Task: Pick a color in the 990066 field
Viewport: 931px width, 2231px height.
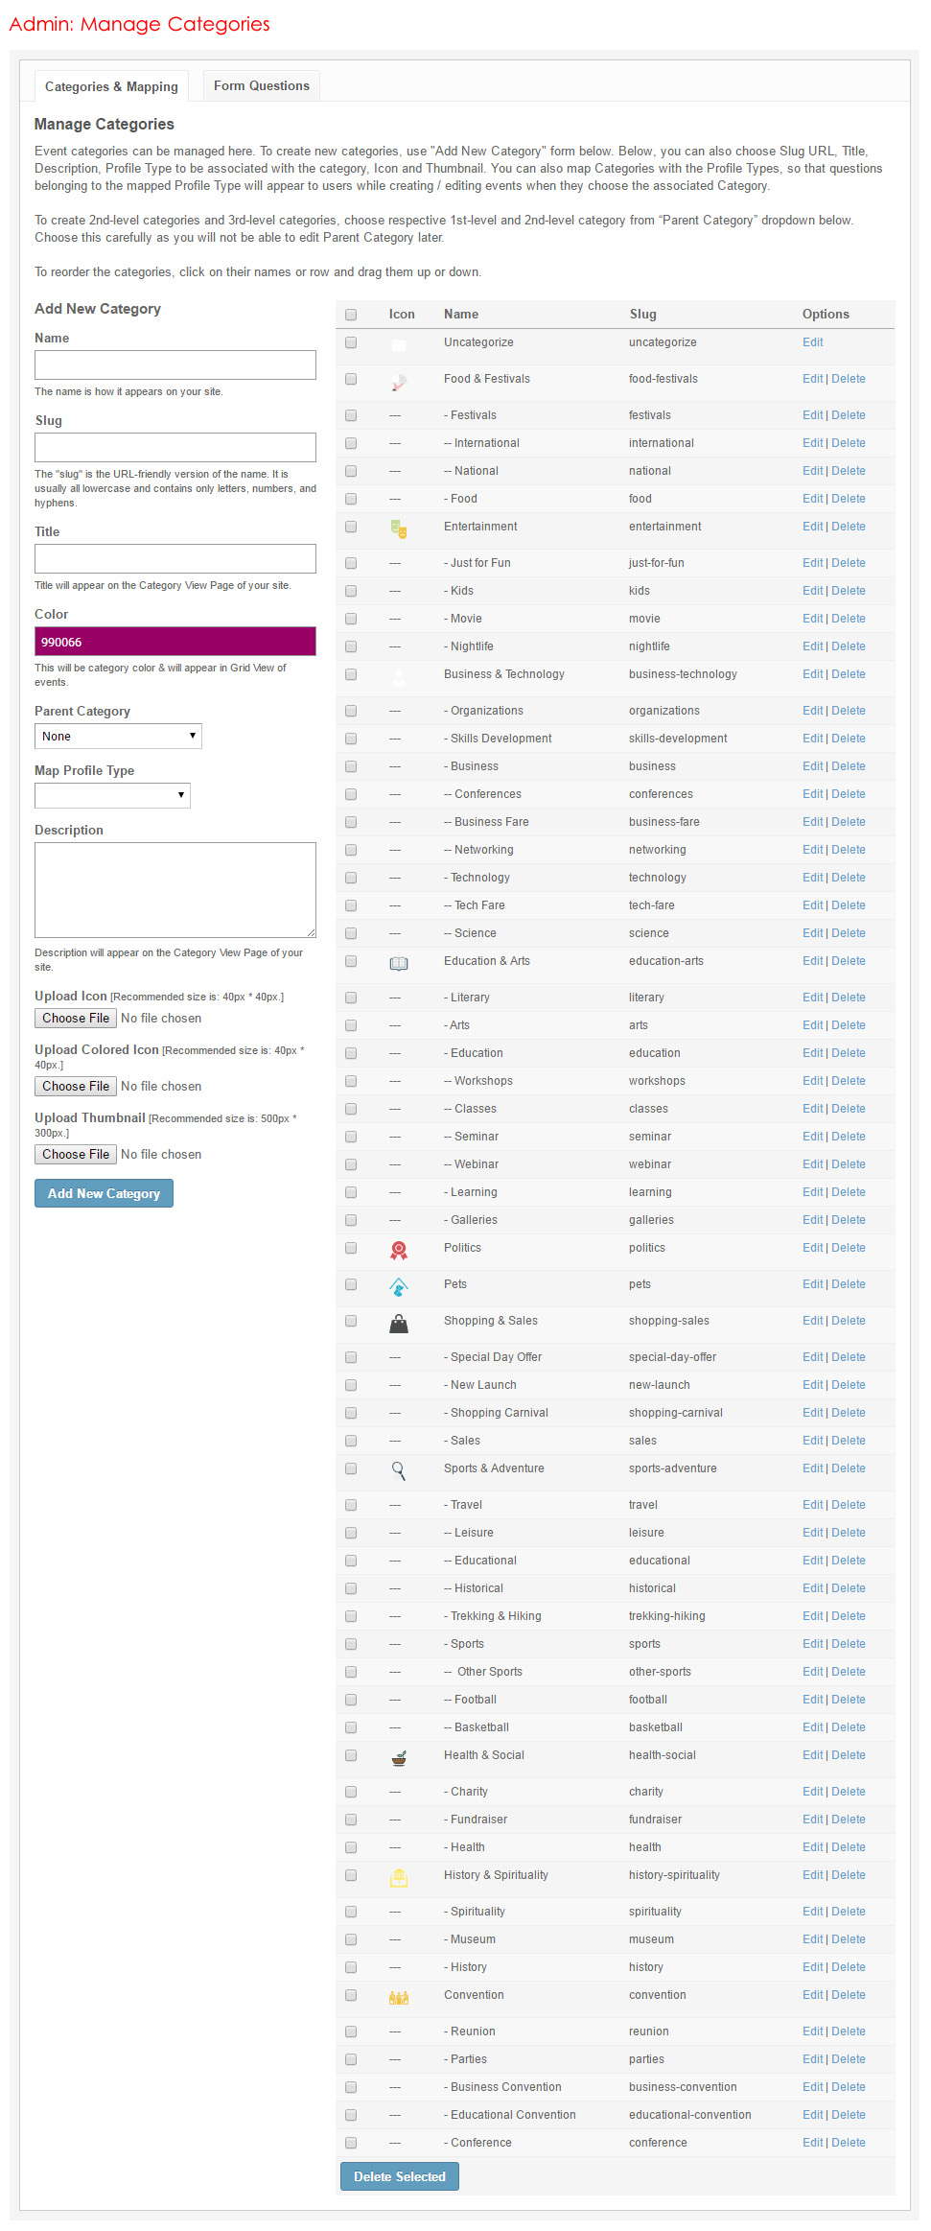Action: (175, 642)
